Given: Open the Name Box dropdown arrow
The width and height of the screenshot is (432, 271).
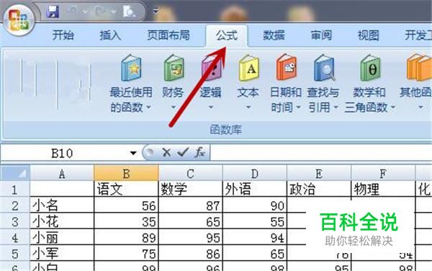Looking at the screenshot, I should [133, 153].
